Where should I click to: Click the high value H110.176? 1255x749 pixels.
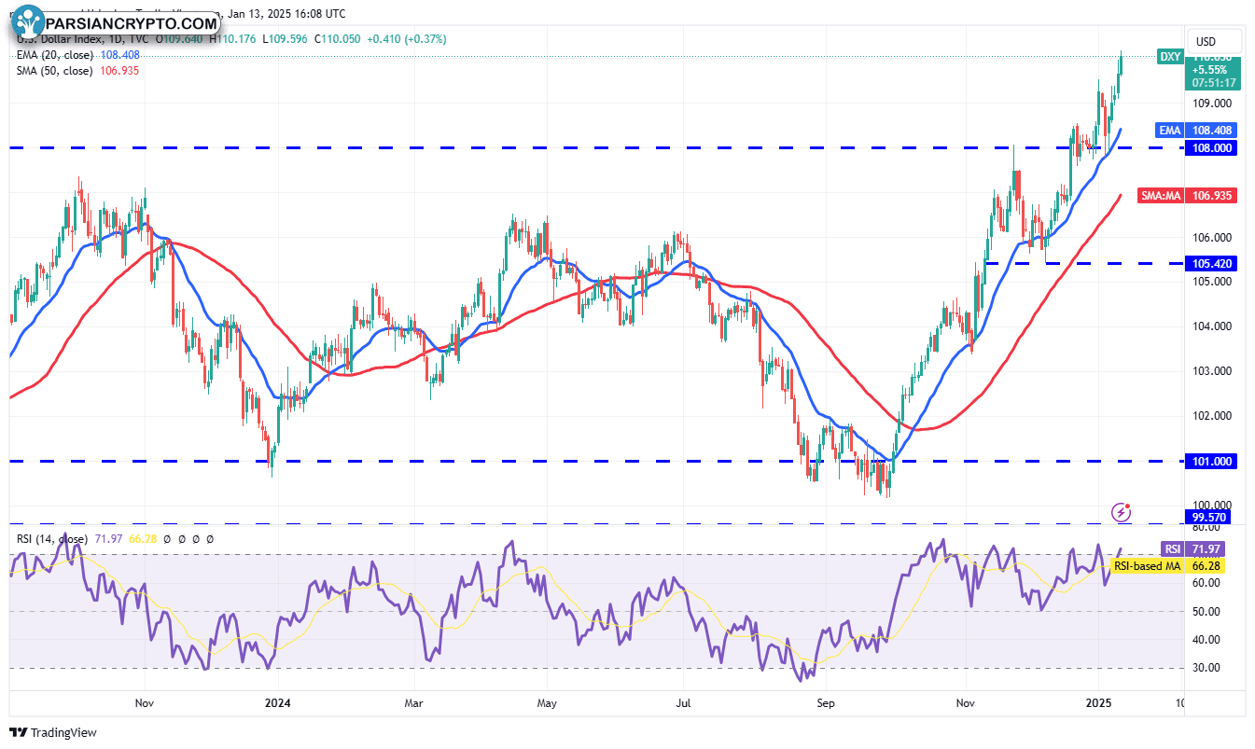click(233, 39)
